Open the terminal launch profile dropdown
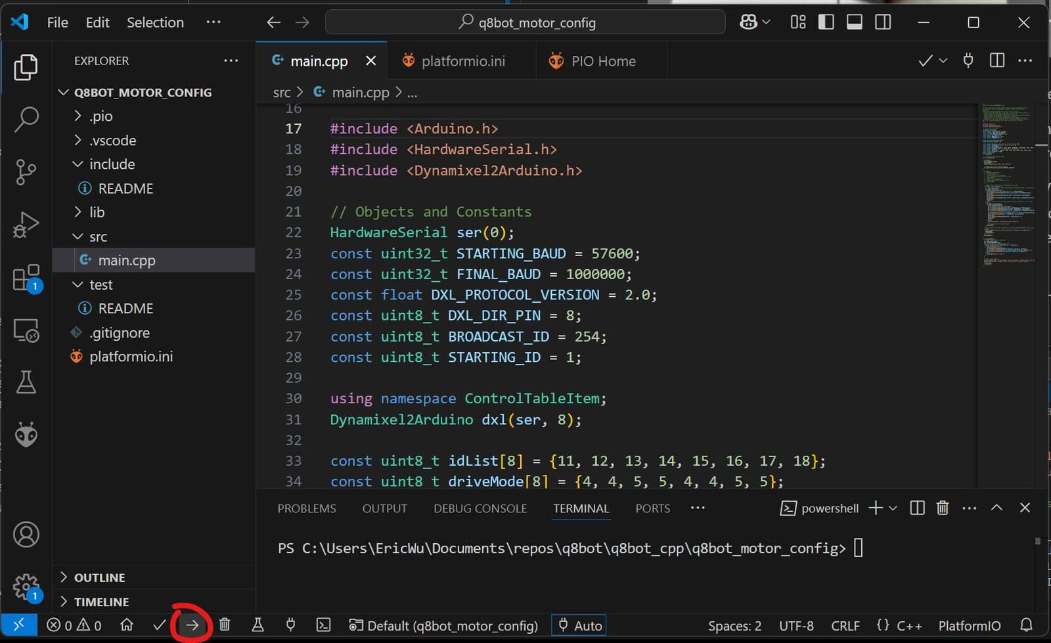This screenshot has height=643, width=1051. click(x=893, y=508)
